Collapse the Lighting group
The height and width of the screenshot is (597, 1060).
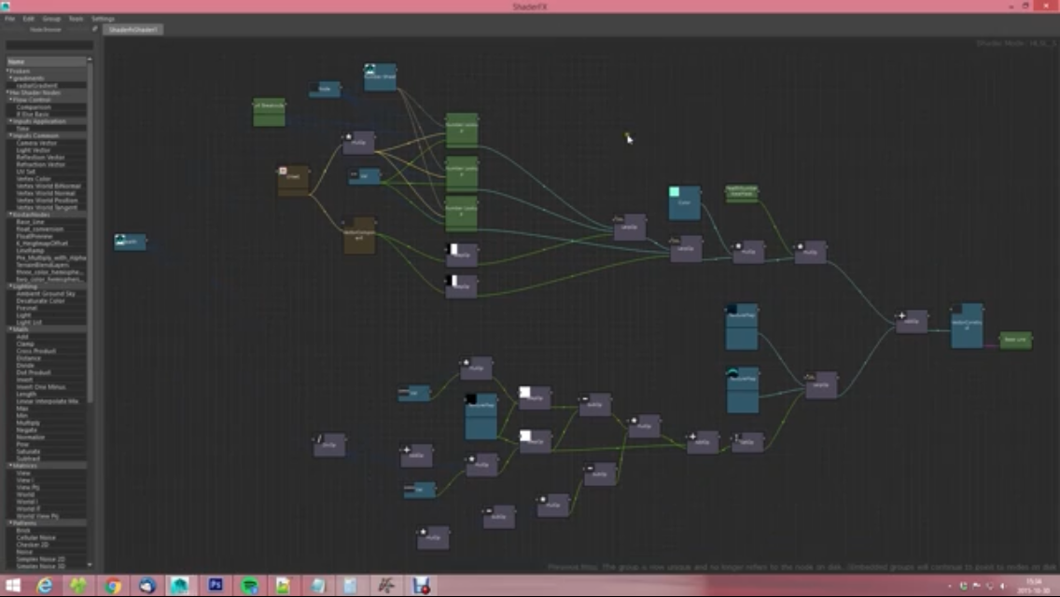coord(11,286)
